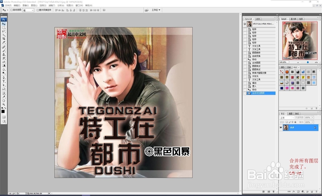The height and width of the screenshot is (196, 322).
Task: Toggle lock position icon in Layers panel
Action: (292, 122)
